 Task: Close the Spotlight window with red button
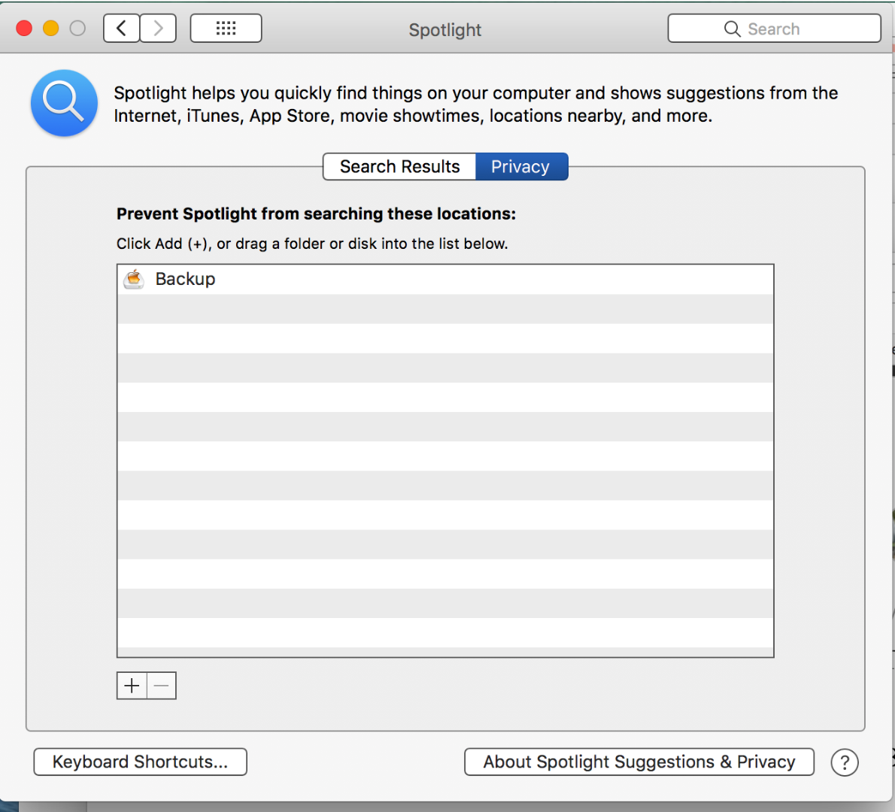click(24, 28)
